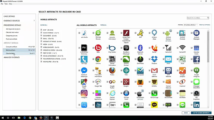Image resolution: width=214 pixels, height=120 pixels.
Task: Click the Chrome artifact icon
Action: [x=98, y=59]
